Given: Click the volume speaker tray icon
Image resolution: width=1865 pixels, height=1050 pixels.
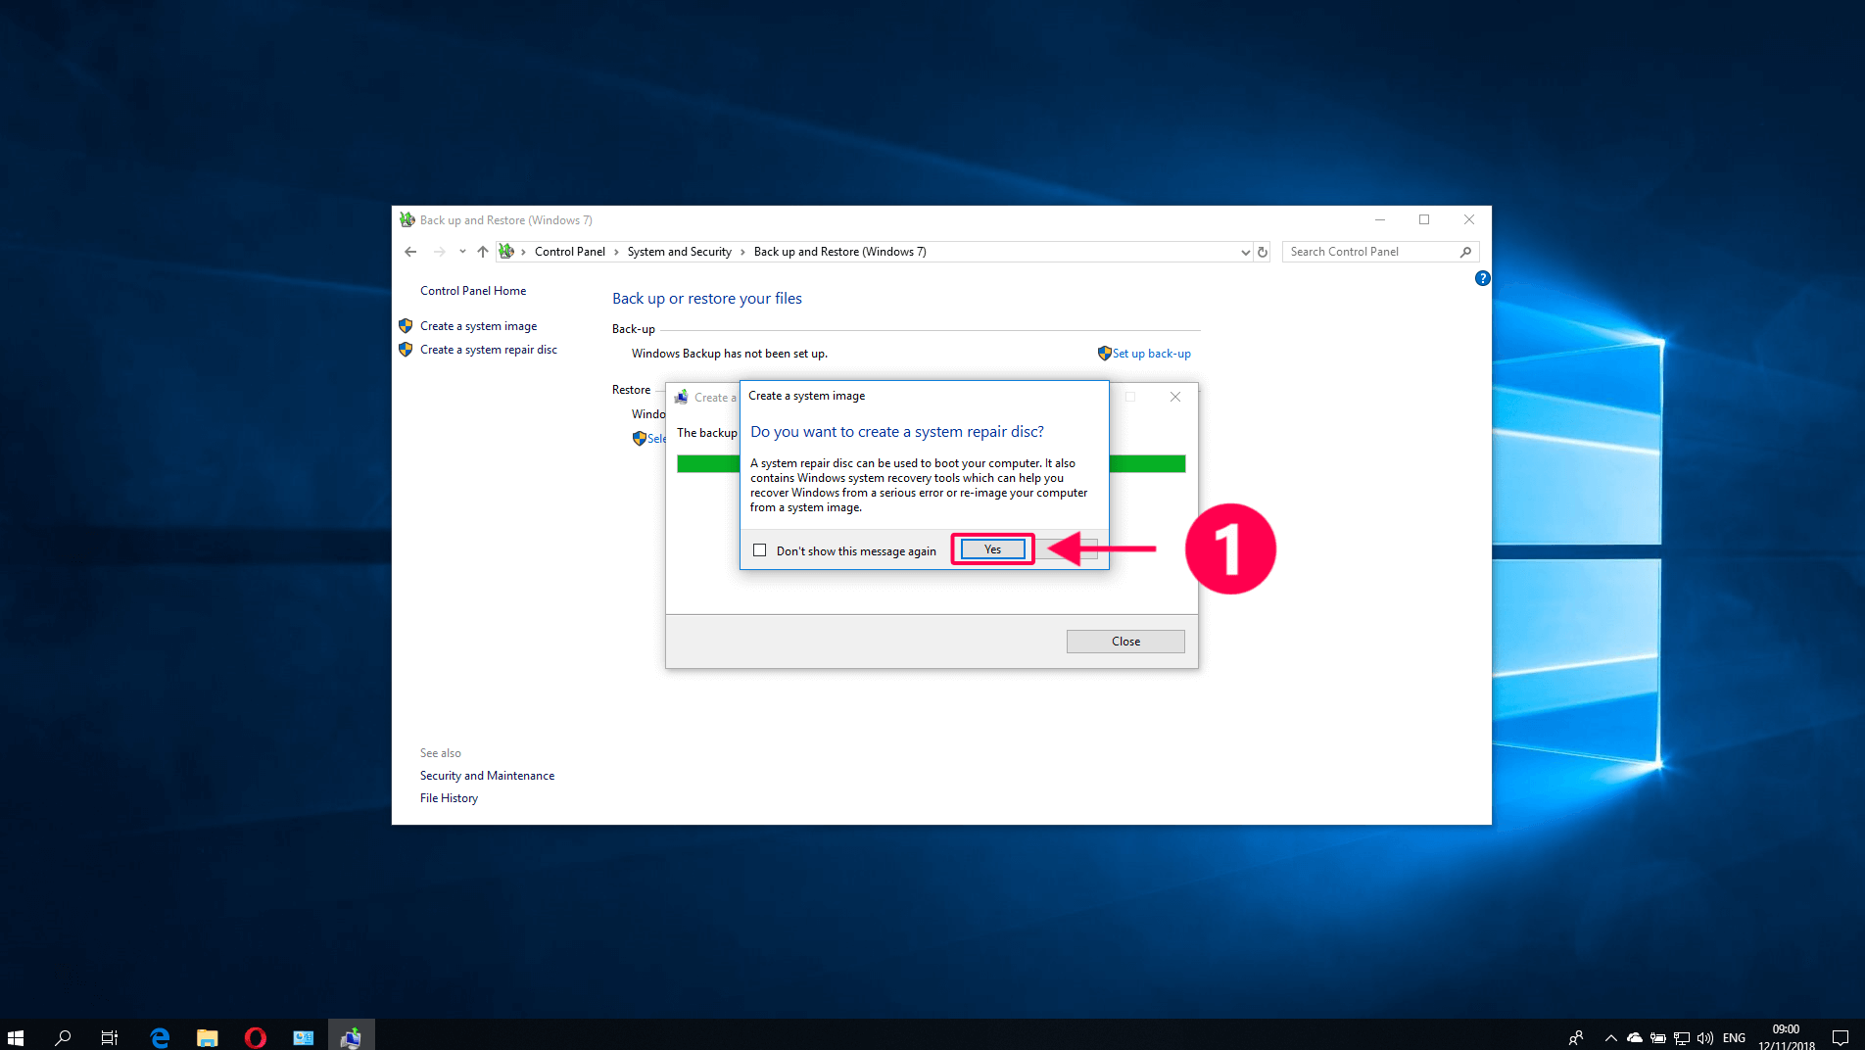Looking at the screenshot, I should coord(1705,1038).
